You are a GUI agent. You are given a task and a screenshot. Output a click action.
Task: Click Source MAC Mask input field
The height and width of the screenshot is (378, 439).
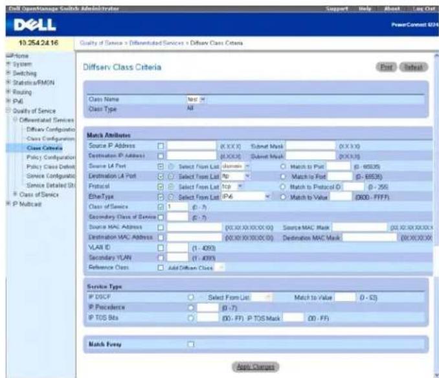coord(360,227)
